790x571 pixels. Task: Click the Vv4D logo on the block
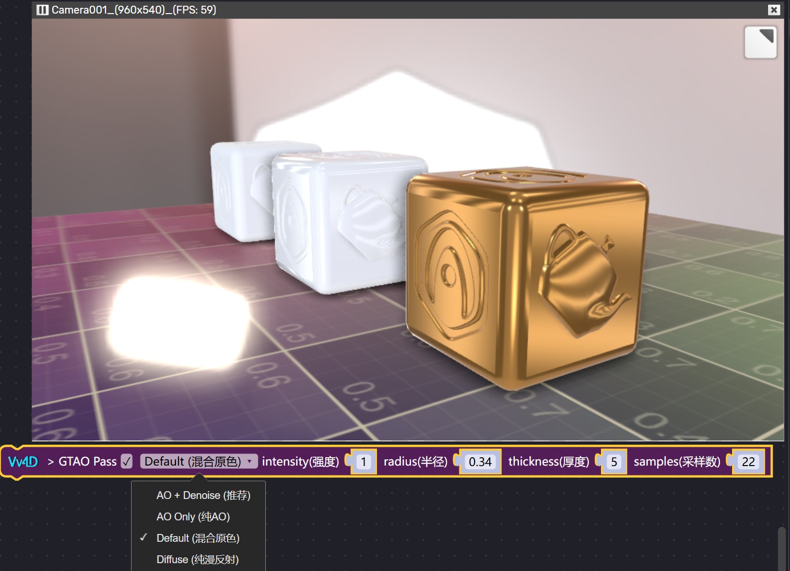(23, 461)
